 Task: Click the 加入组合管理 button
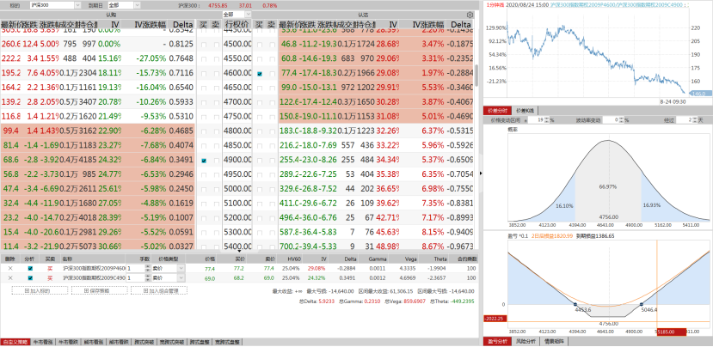click(x=159, y=290)
